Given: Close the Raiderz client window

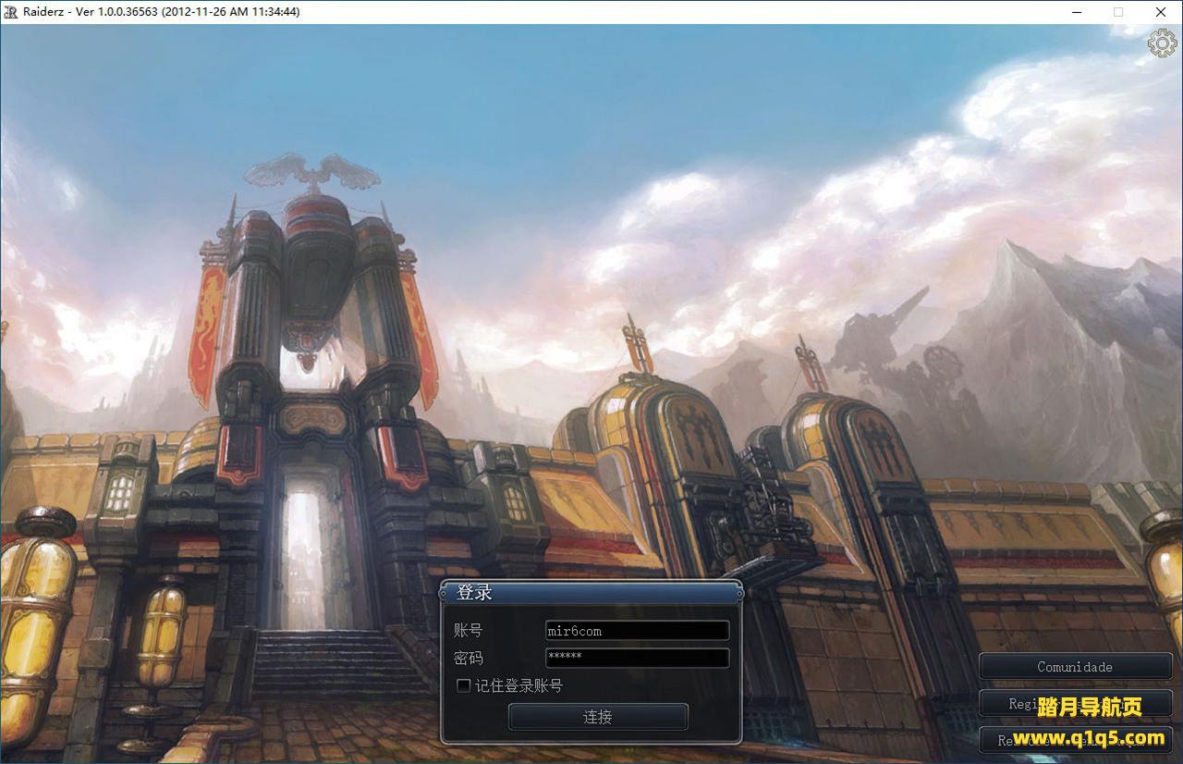Looking at the screenshot, I should (1161, 12).
